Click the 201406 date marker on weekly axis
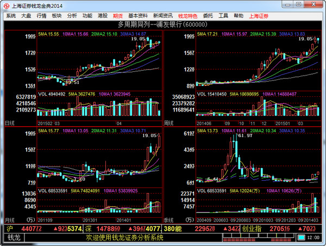Screen dimensions: 326x246 click(204, 124)
